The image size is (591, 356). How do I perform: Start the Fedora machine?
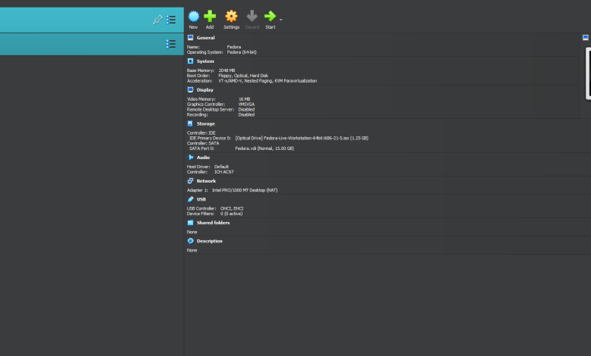270,20
